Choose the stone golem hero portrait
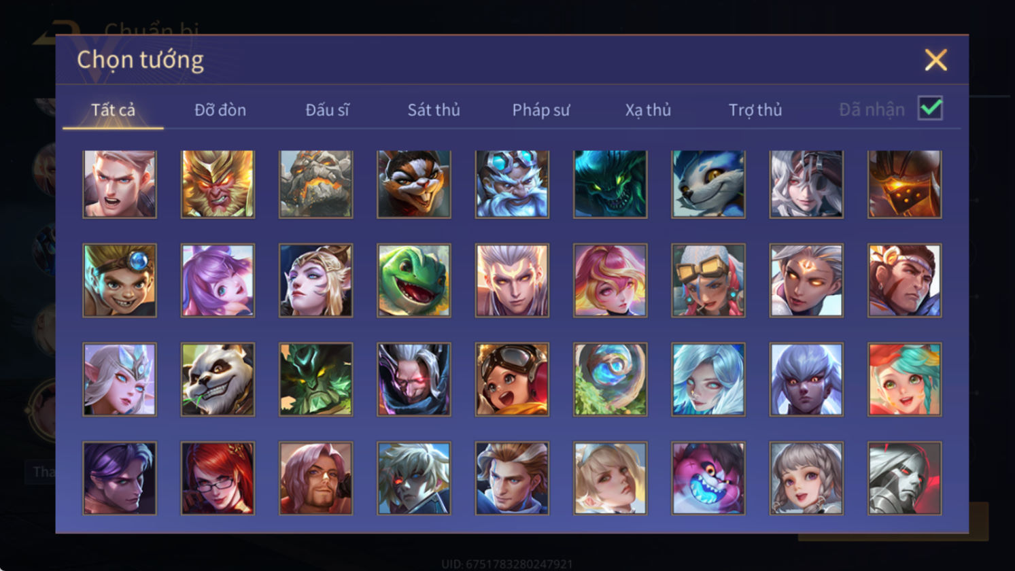Image resolution: width=1015 pixels, height=571 pixels. point(315,184)
